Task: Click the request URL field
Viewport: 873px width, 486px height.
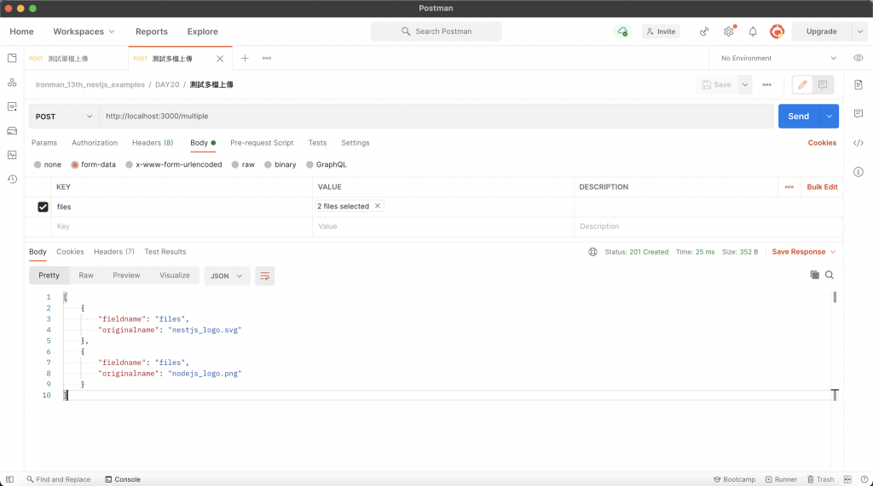Action: [436, 117]
